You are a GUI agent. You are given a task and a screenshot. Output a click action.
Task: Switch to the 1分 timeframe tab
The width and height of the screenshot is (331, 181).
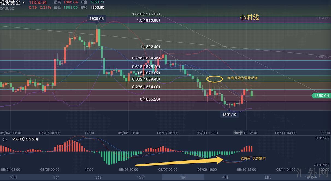pyautogui.click(x=56, y=177)
